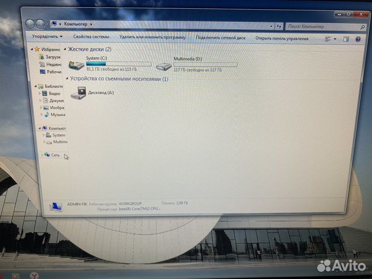
Task: Click the Multimedia (D:) usage bar
Action: tap(206, 65)
